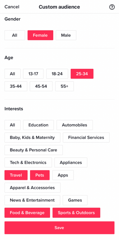Deselect the Female gender chip
Image resolution: width=119 pixels, height=240 pixels.
[40, 35]
